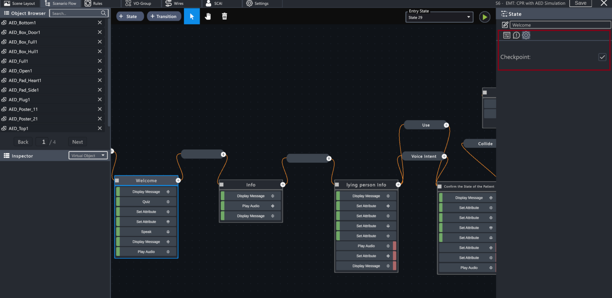Activate the hand pan tool
This screenshot has width=612, height=298.
tap(208, 16)
